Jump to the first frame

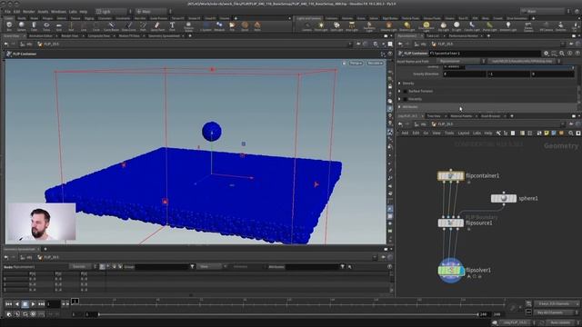8,304
